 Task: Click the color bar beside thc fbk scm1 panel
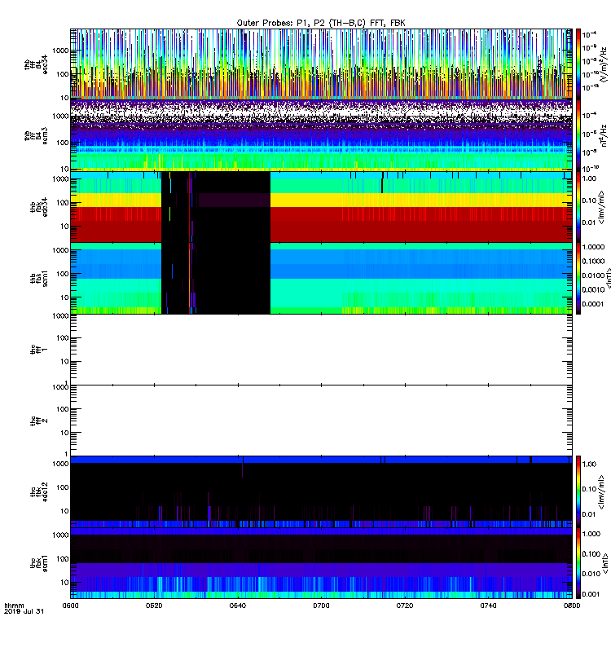tap(578, 563)
